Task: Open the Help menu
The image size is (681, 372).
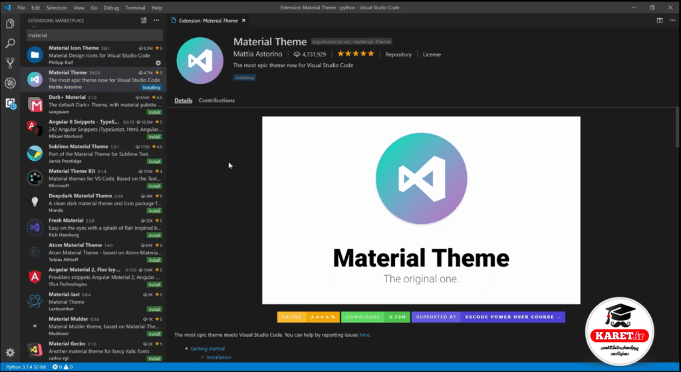Action: 157,7
